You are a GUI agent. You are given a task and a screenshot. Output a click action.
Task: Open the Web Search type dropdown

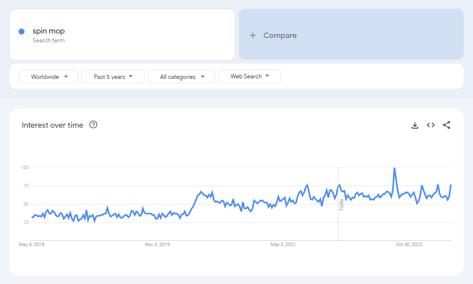tap(249, 76)
